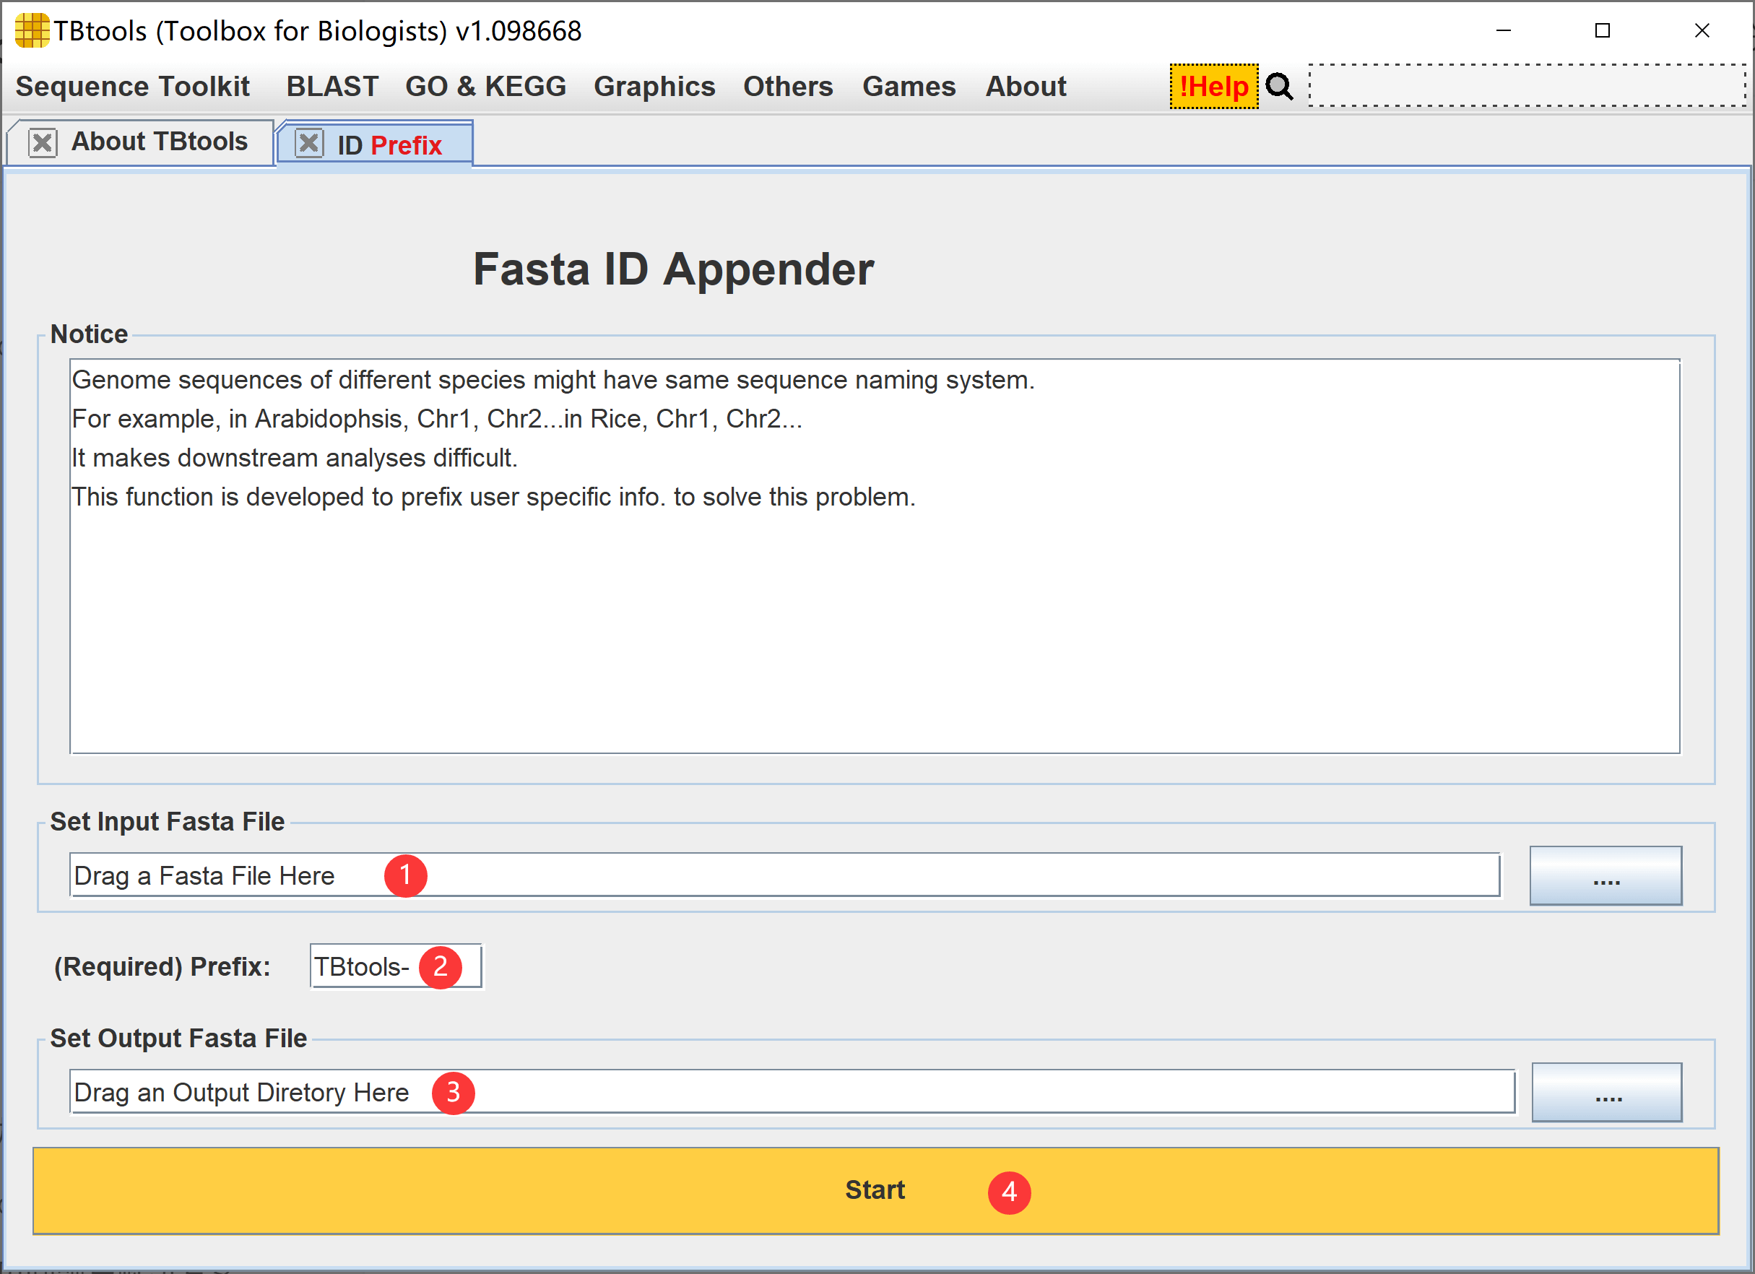Click the yellow !Help button
This screenshot has width=1755, height=1274.
1213,87
